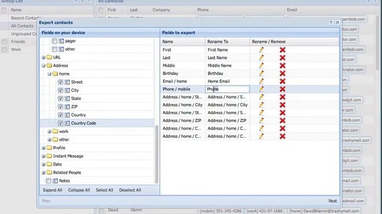The width and height of the screenshot is (382, 214).
Task: Expand the URL tree node
Action: [x=44, y=58]
